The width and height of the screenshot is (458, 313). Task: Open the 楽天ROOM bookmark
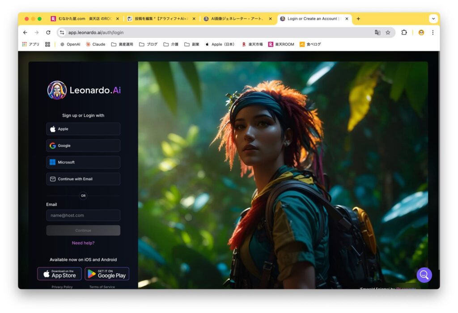pyautogui.click(x=281, y=44)
